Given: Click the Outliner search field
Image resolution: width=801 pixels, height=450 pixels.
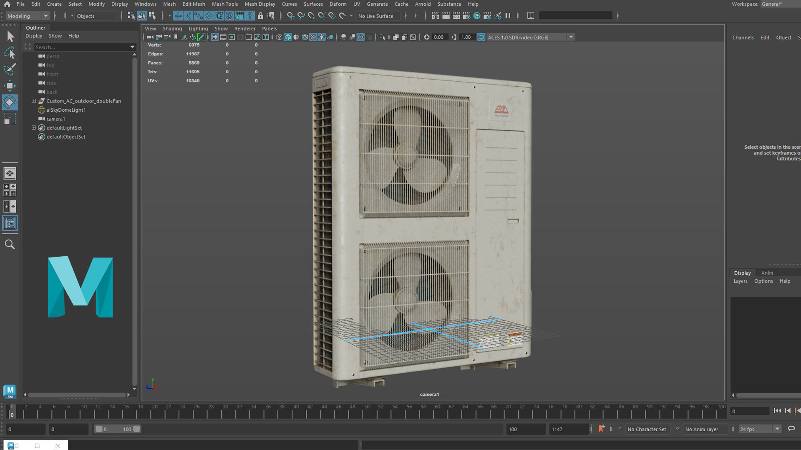Looking at the screenshot, I should 82,47.
